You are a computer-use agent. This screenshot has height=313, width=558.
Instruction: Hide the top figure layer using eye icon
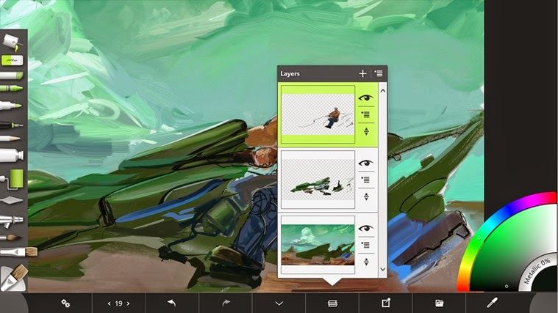point(366,97)
